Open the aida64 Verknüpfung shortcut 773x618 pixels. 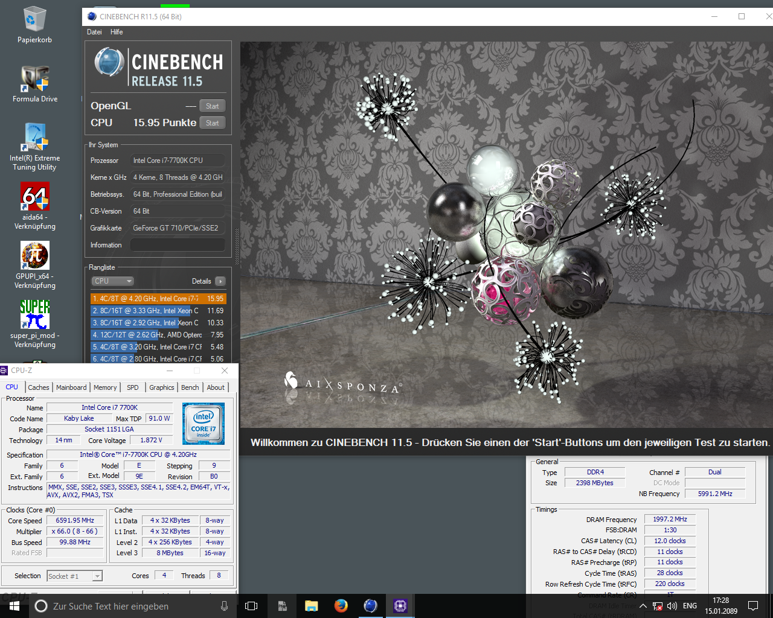pos(35,206)
